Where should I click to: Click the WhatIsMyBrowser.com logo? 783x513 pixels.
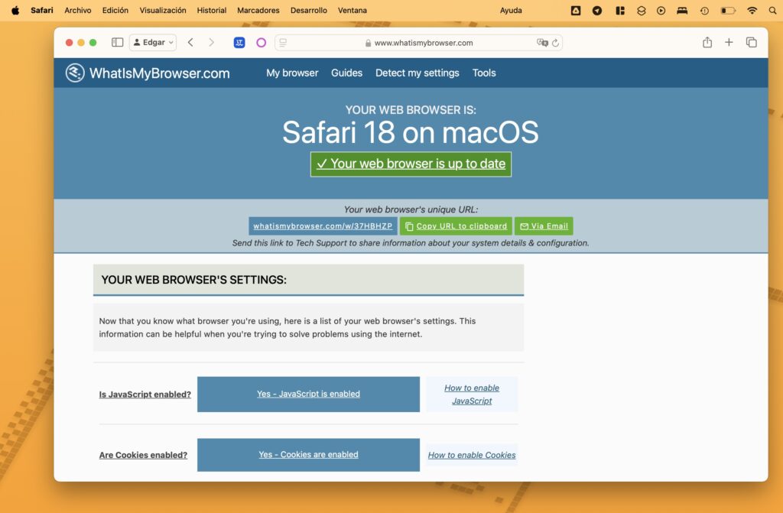(148, 73)
